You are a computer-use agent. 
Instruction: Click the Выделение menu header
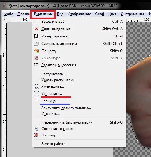43,14
